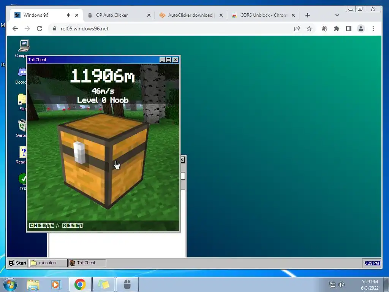Select the Chrome taskbar icon

coord(80,284)
